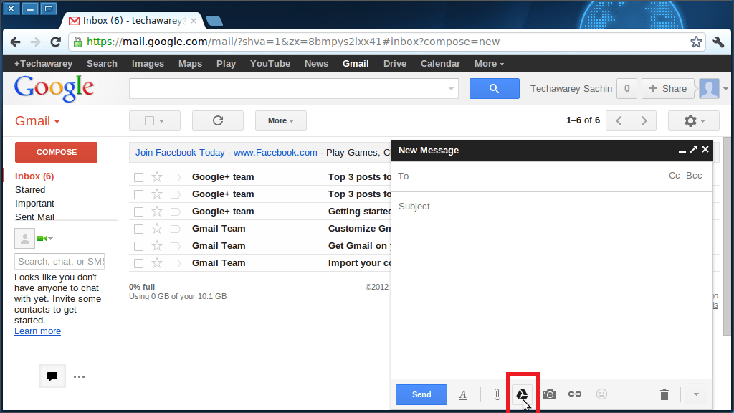Open the More actions dropdown in the mail toolbar
734x413 pixels.
[281, 120]
